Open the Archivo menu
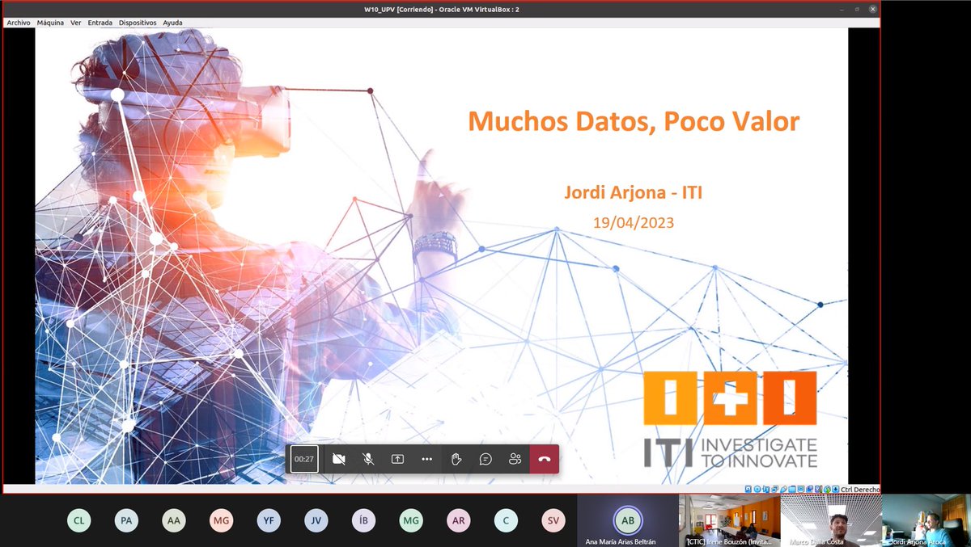 [x=19, y=23]
